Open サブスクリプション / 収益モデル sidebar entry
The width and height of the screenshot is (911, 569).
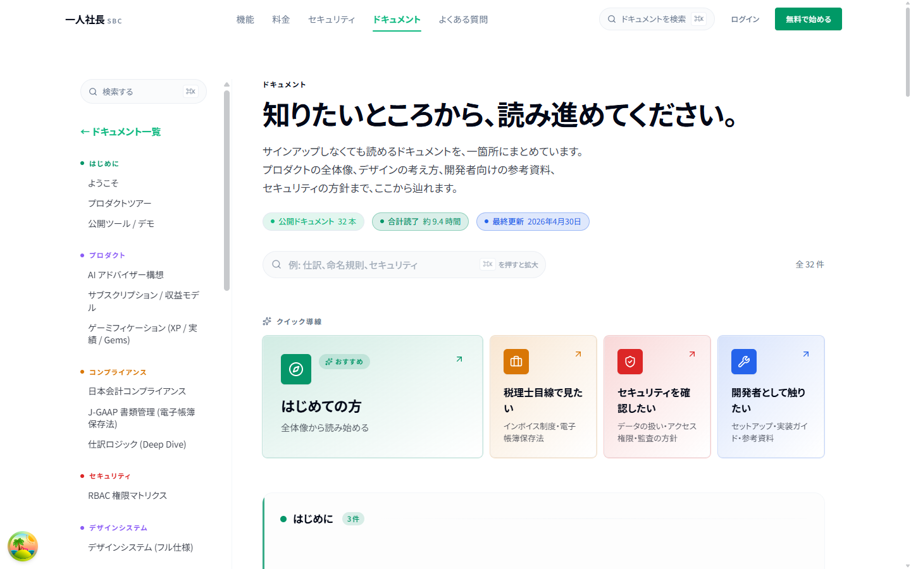pos(144,301)
